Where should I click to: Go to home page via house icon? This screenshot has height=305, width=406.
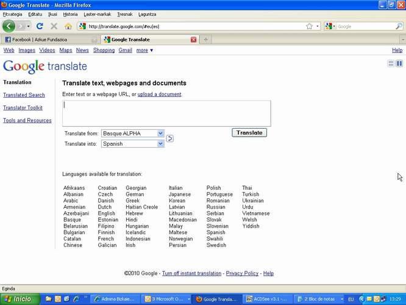coord(68,26)
